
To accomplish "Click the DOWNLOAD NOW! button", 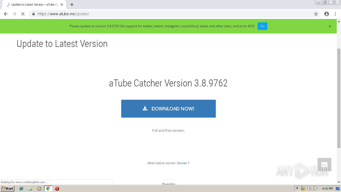I will point(168,109).
